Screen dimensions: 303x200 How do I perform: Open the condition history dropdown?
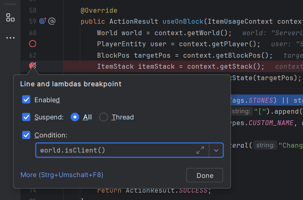[x=216, y=150]
